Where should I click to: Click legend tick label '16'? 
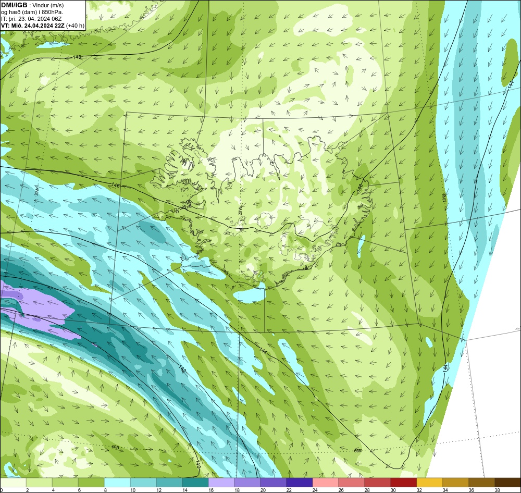(211, 490)
